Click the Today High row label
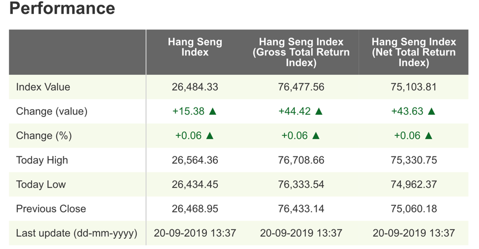 click(x=42, y=160)
